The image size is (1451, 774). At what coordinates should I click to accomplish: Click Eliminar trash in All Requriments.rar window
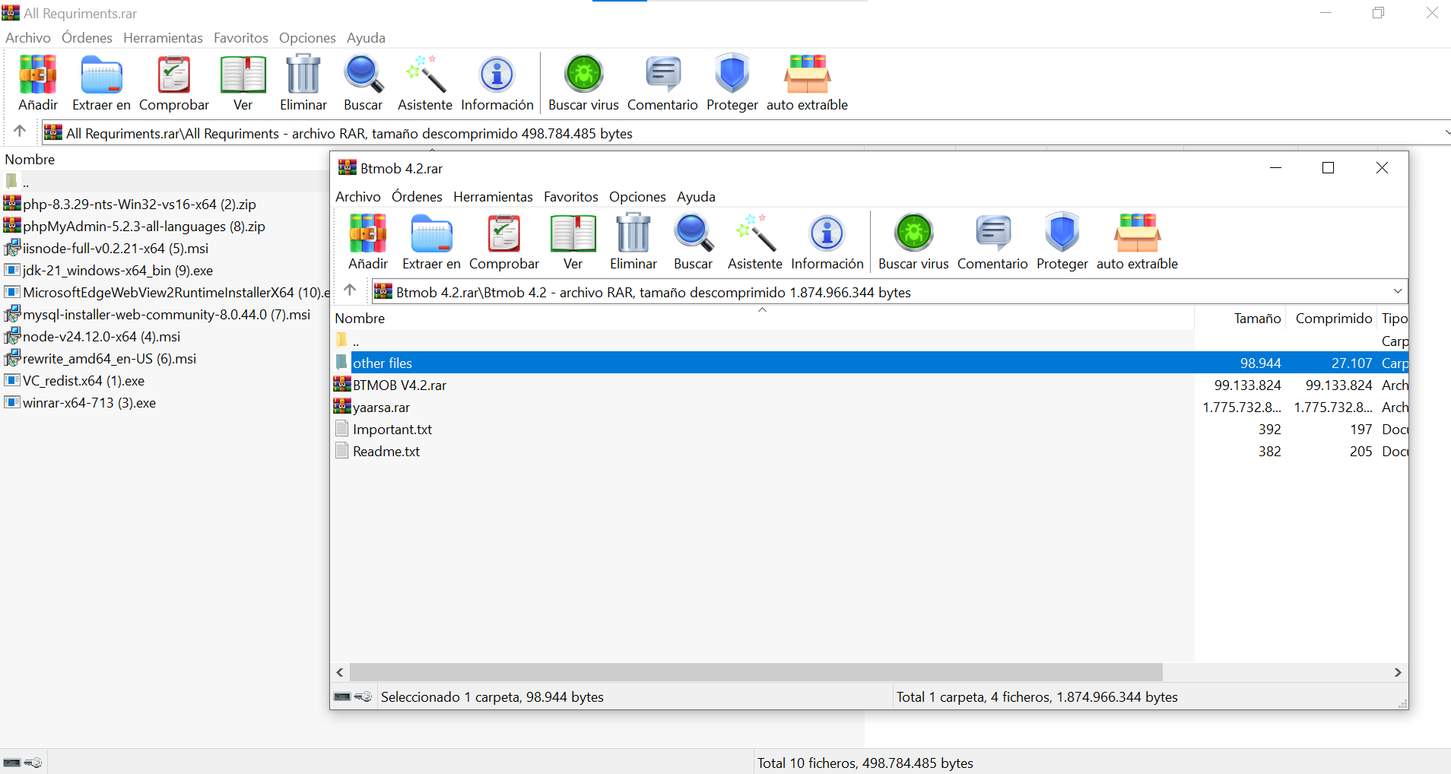(303, 82)
